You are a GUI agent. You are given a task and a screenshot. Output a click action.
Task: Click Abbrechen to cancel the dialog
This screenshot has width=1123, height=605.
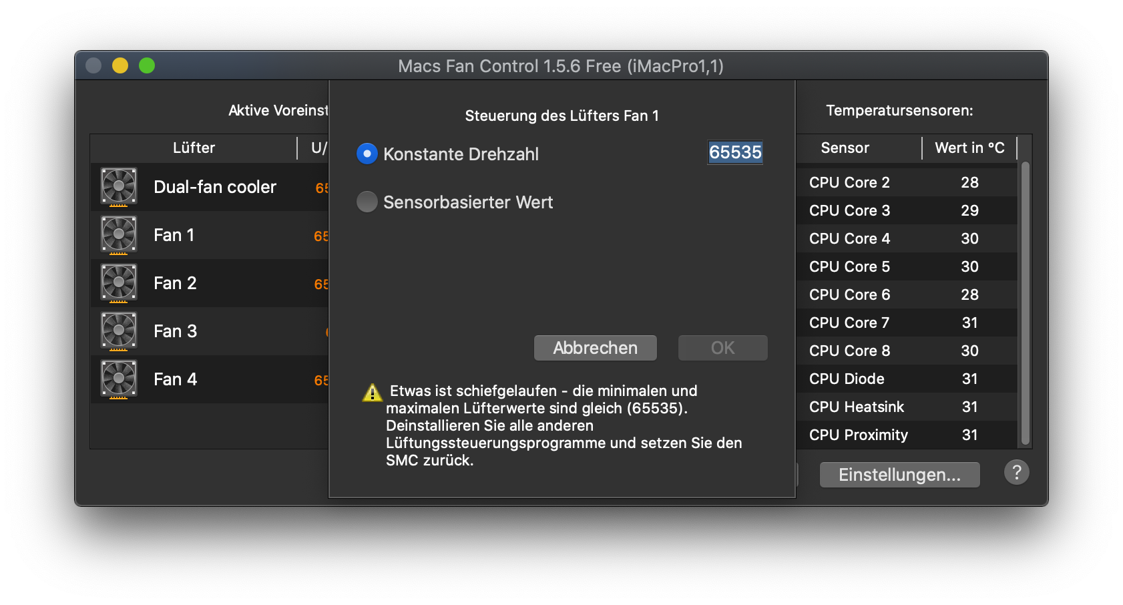pyautogui.click(x=595, y=348)
